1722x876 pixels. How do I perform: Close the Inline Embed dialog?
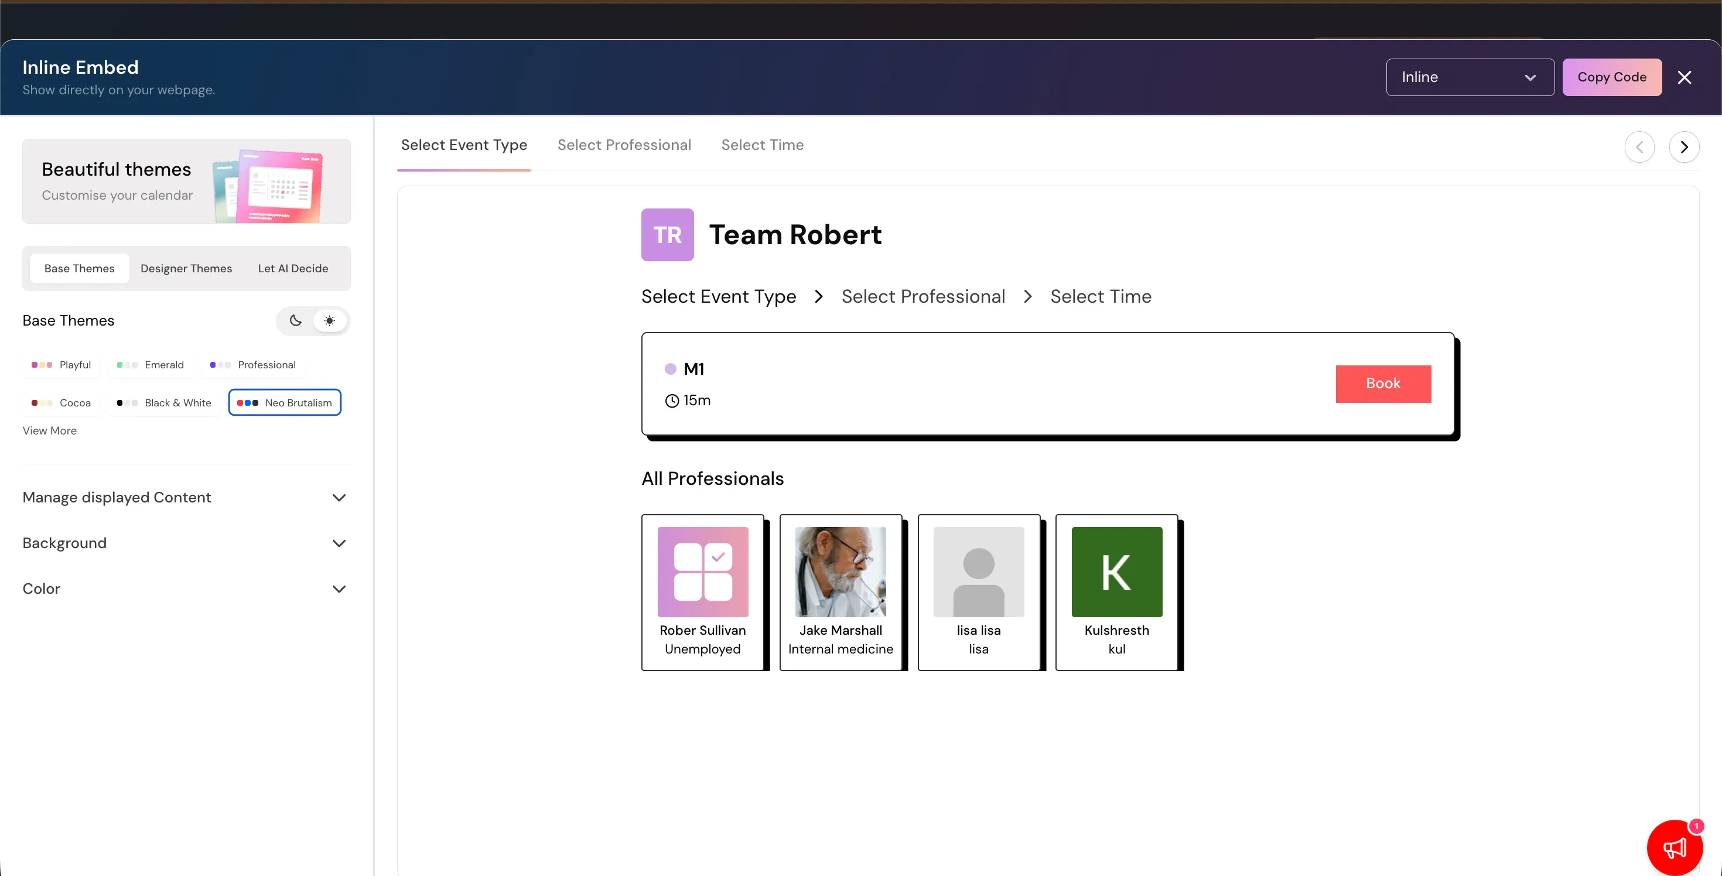(1684, 77)
